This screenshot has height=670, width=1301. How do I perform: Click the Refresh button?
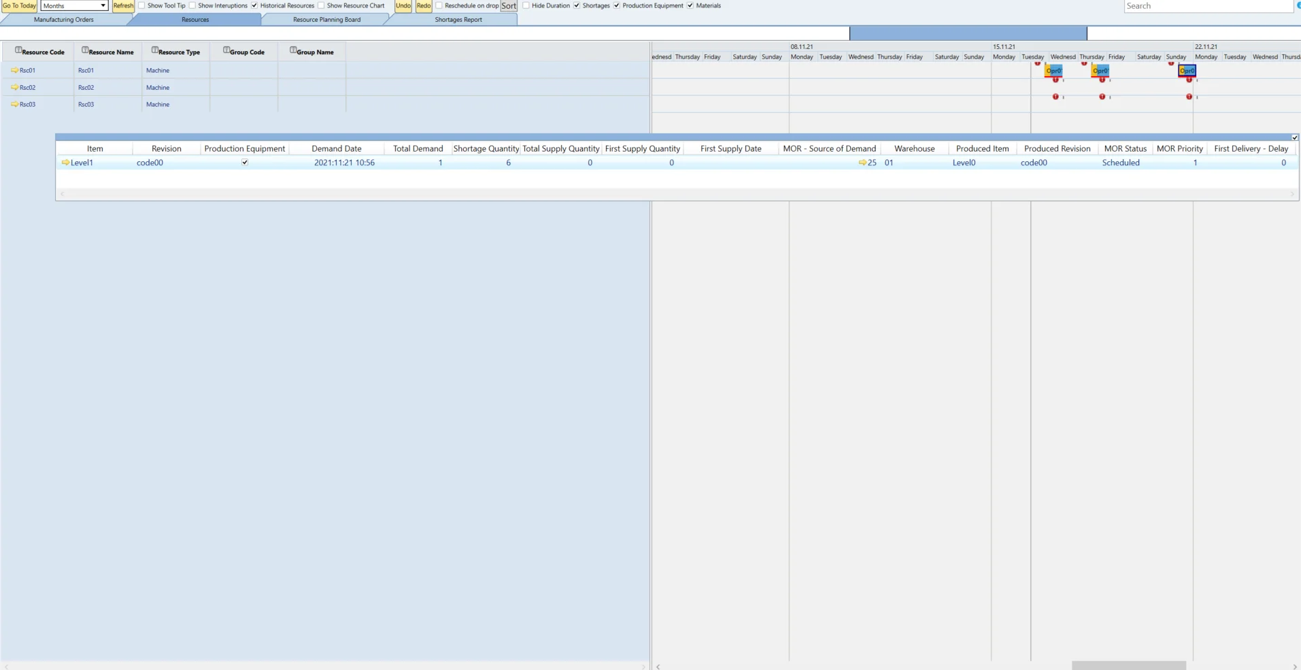point(123,5)
